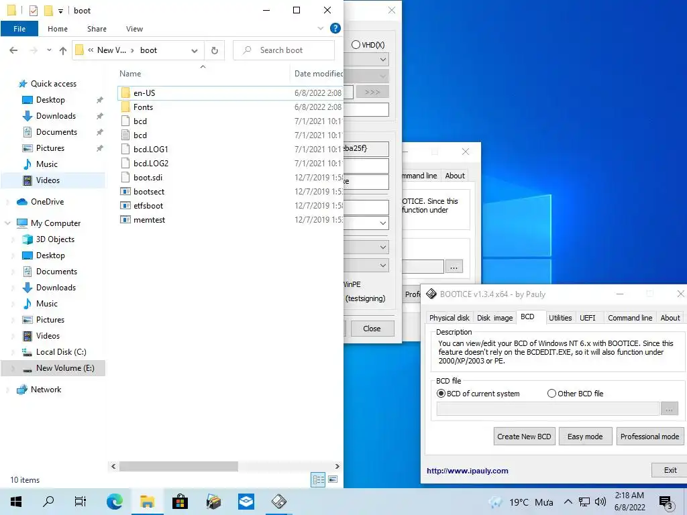Switch to the View ribbon tab

134,29
